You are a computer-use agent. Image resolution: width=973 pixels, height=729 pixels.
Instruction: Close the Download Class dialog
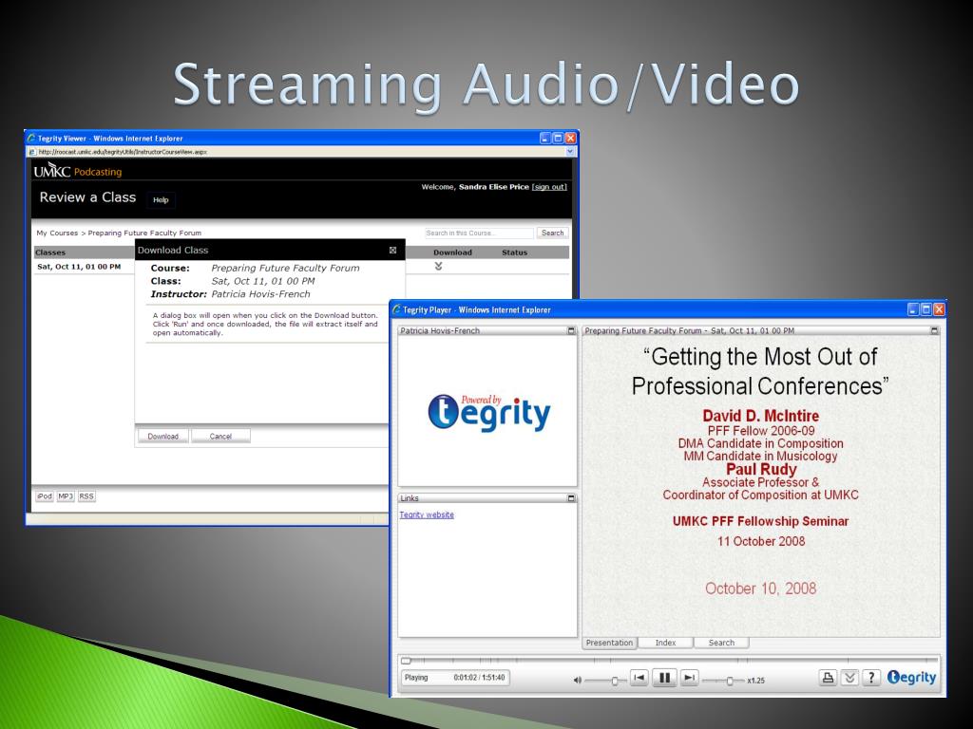coord(392,250)
